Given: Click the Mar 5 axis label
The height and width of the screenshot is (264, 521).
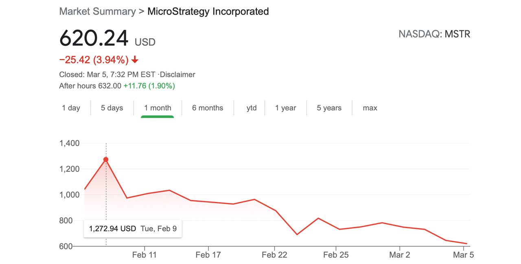Looking at the screenshot, I should tap(463, 255).
